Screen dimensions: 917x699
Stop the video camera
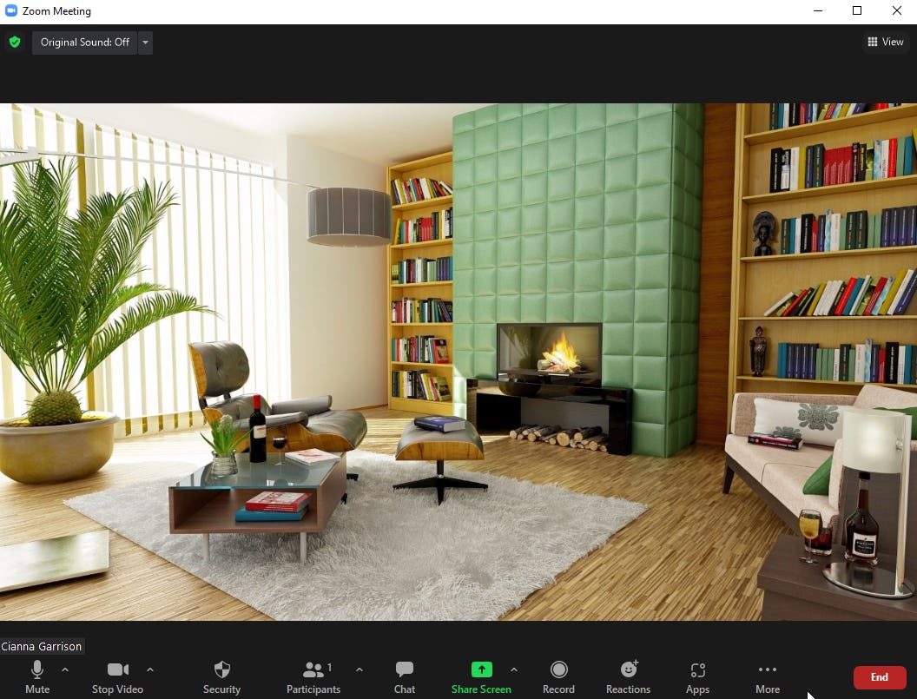click(x=117, y=676)
